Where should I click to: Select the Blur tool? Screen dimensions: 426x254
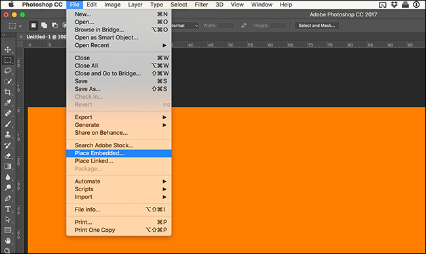8,177
